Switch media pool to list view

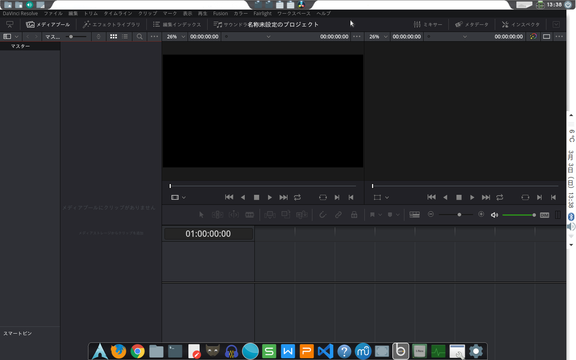click(x=125, y=36)
